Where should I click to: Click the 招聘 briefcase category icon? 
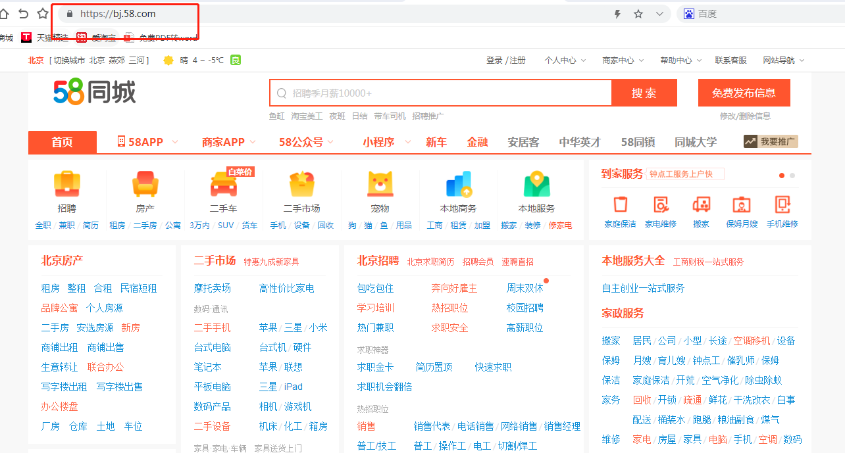click(x=66, y=184)
